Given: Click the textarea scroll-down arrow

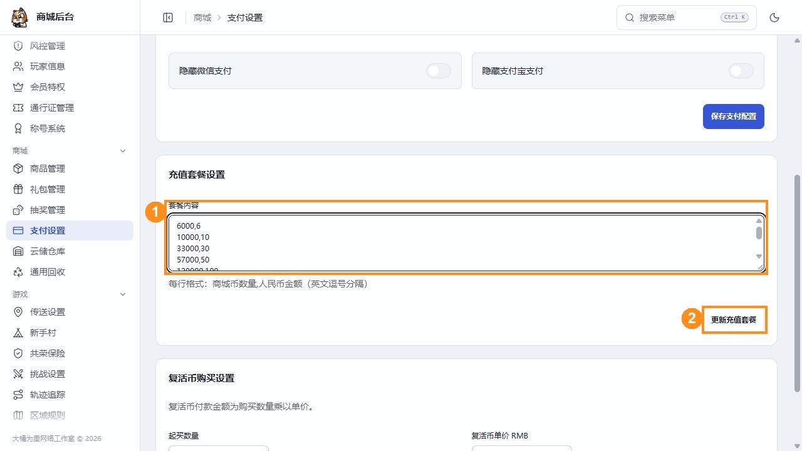Looking at the screenshot, I should tap(759, 256).
